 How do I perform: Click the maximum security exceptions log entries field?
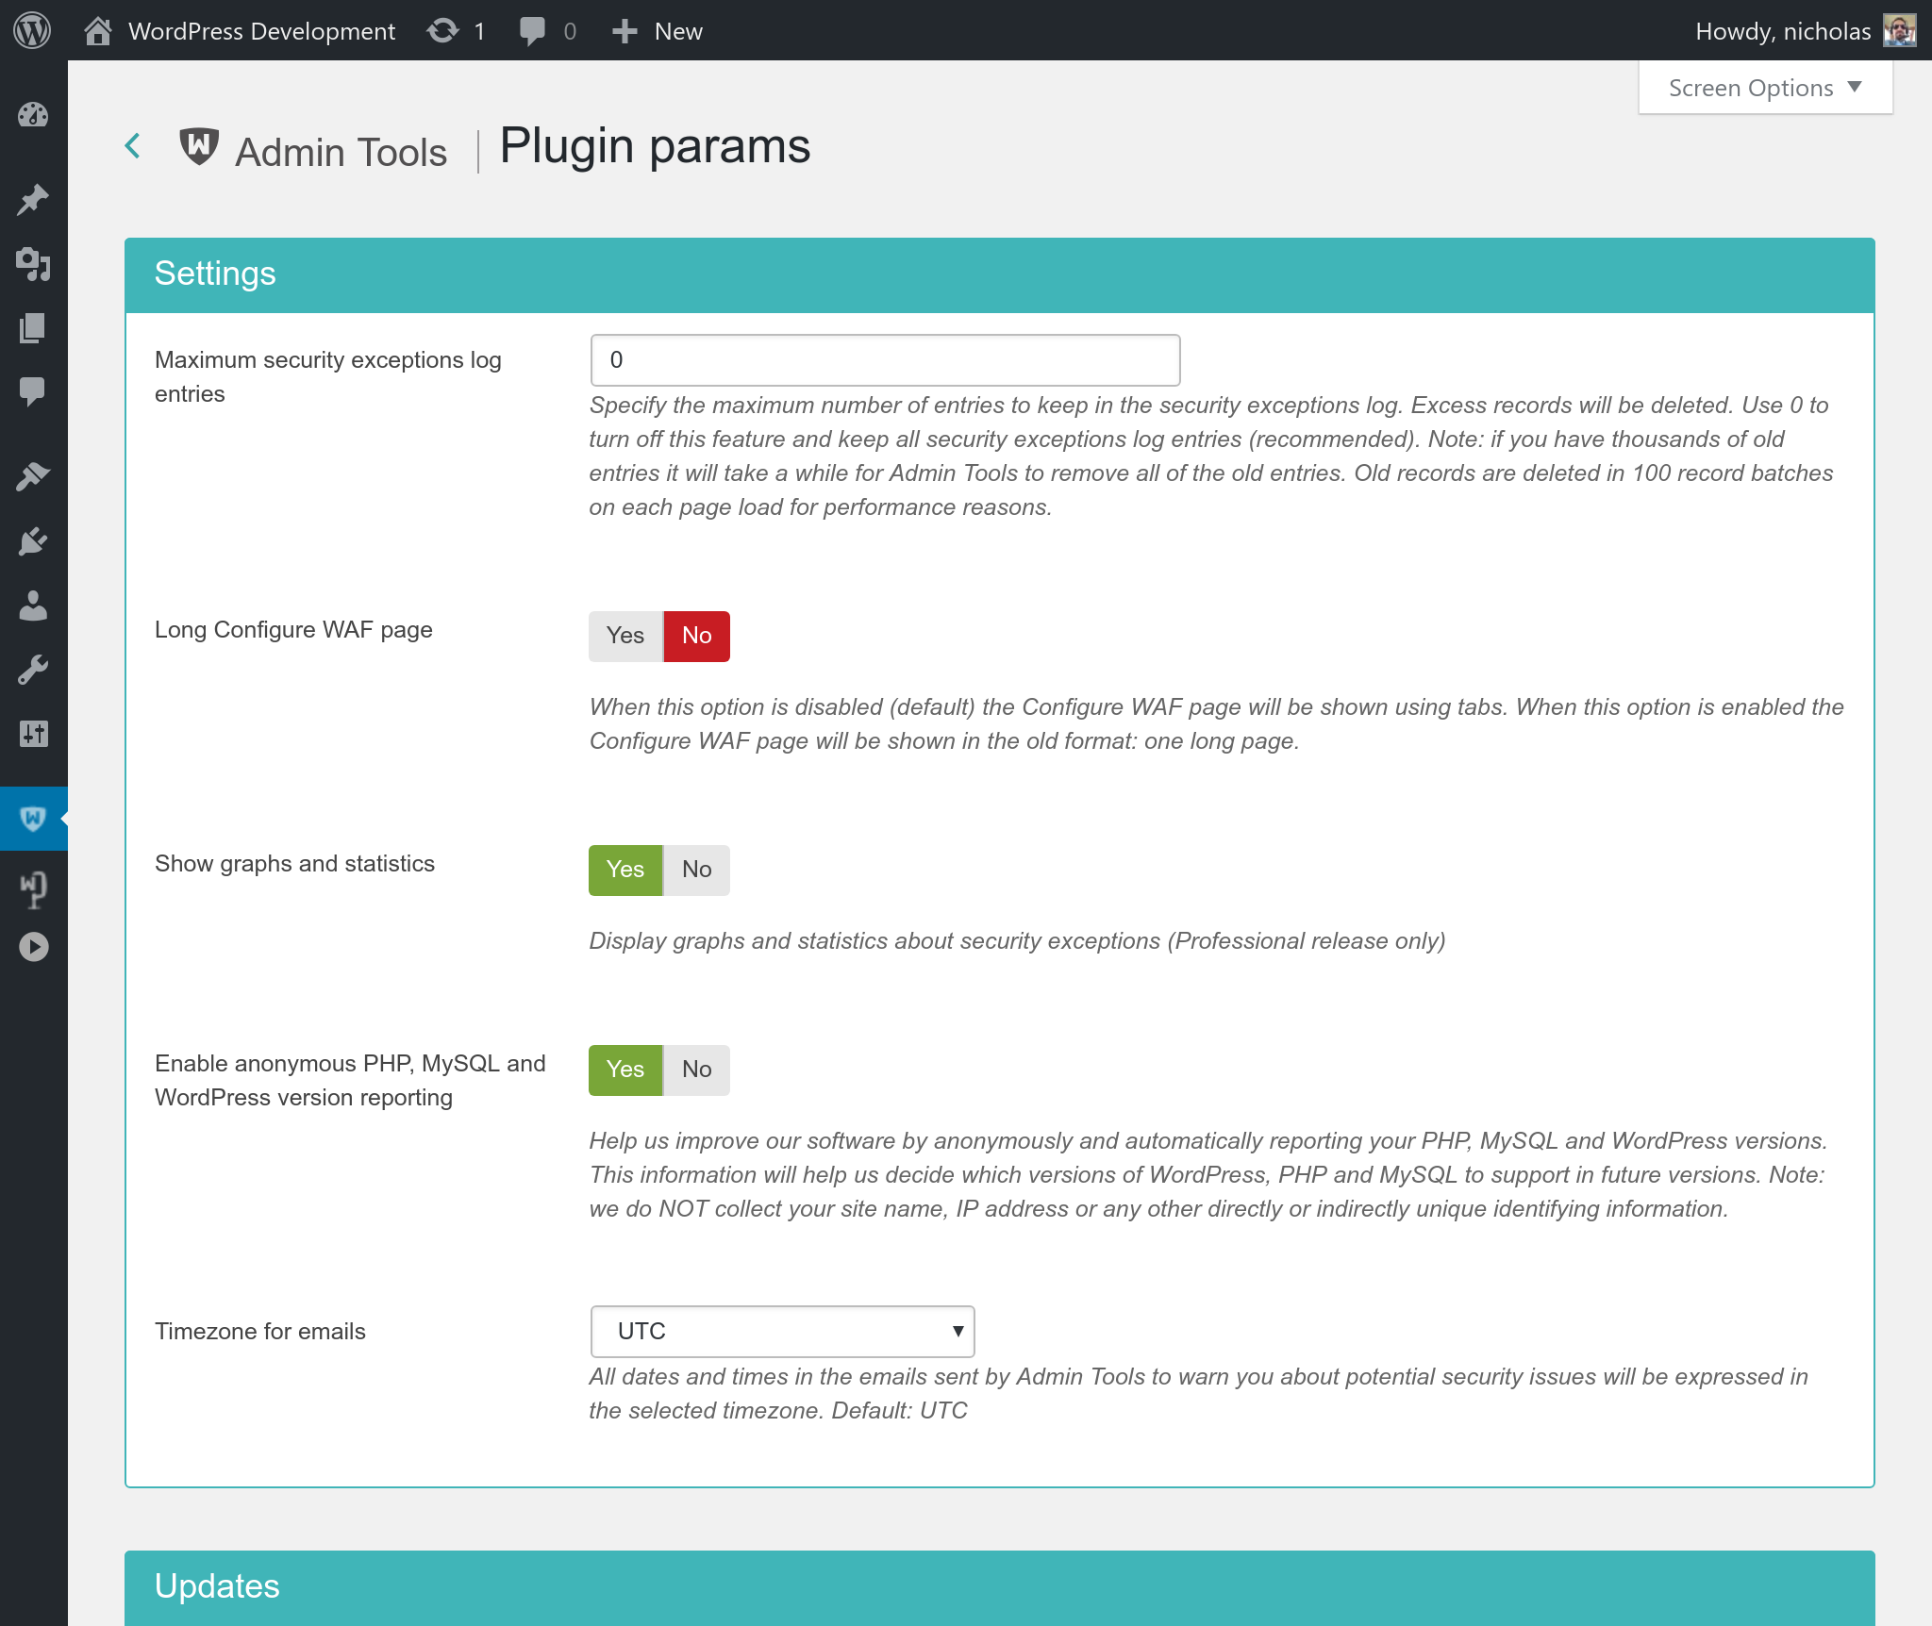pyautogui.click(x=885, y=360)
